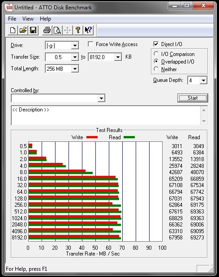Open the File menu
Viewport: 219px width, 277px height.
(12, 19)
